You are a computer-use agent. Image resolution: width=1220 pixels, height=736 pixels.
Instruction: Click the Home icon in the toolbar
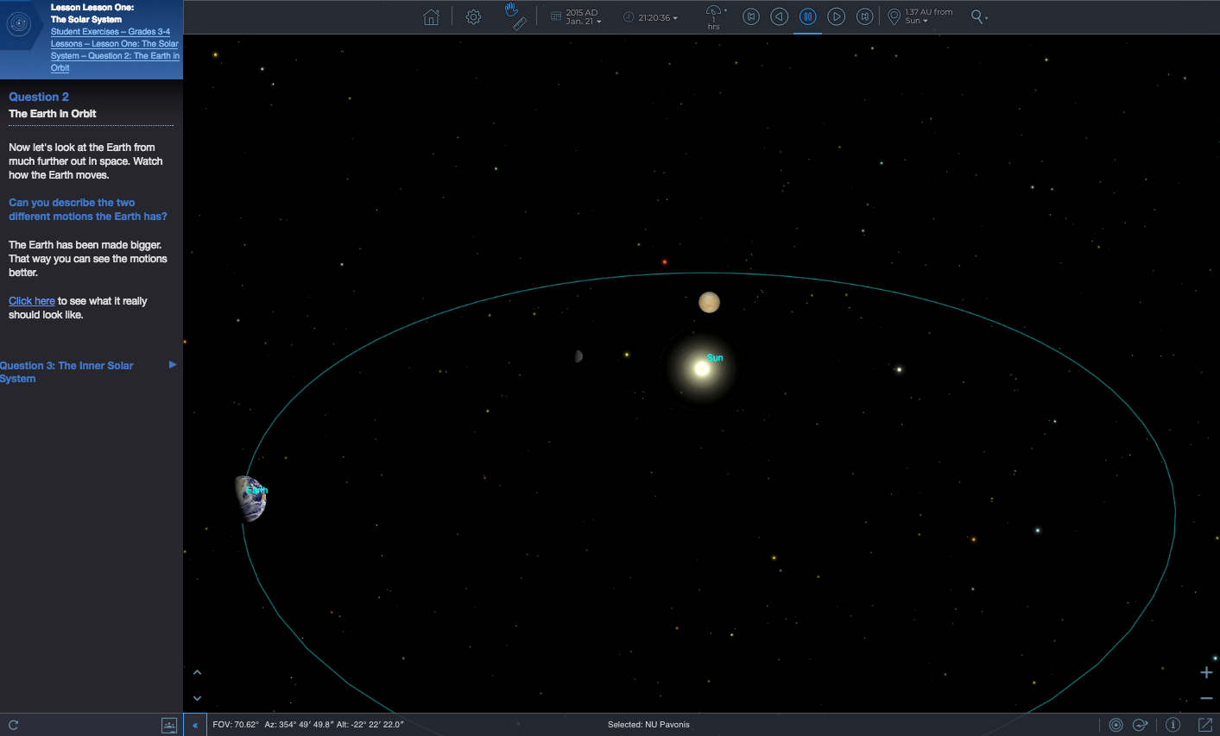click(431, 17)
